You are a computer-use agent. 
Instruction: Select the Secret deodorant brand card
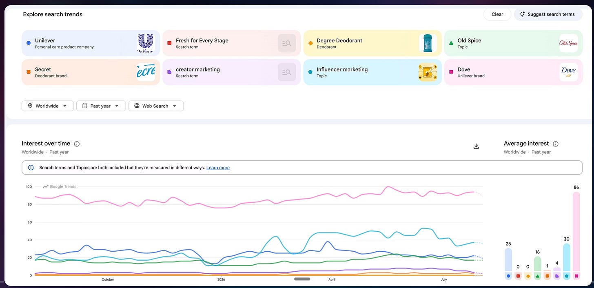point(91,72)
